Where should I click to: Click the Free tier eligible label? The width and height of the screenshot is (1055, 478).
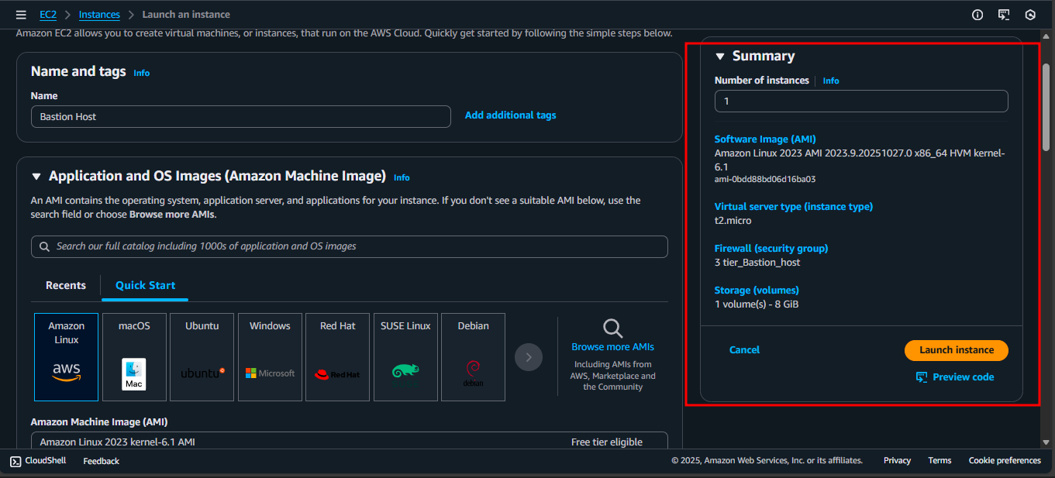click(607, 442)
